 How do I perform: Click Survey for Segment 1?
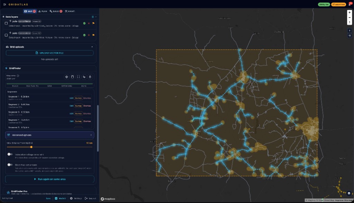point(78,98)
